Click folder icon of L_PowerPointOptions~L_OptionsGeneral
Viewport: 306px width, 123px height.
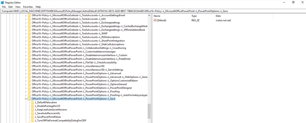pyautogui.click(x=29, y=84)
